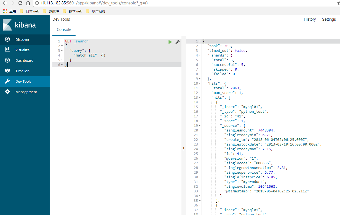
Task: Open Management gear icon
Action: click(x=7, y=92)
